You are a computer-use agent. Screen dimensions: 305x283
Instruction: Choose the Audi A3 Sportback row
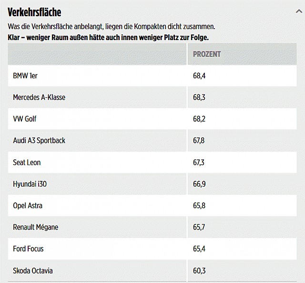point(39,140)
